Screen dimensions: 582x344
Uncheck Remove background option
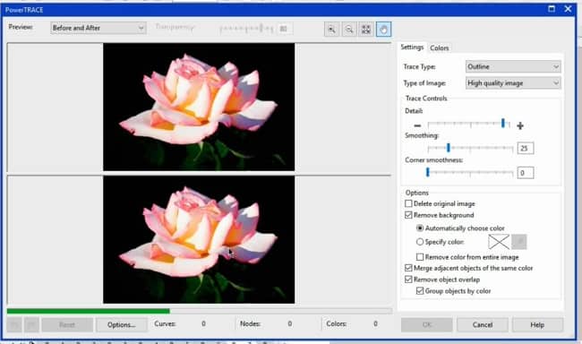click(x=408, y=215)
